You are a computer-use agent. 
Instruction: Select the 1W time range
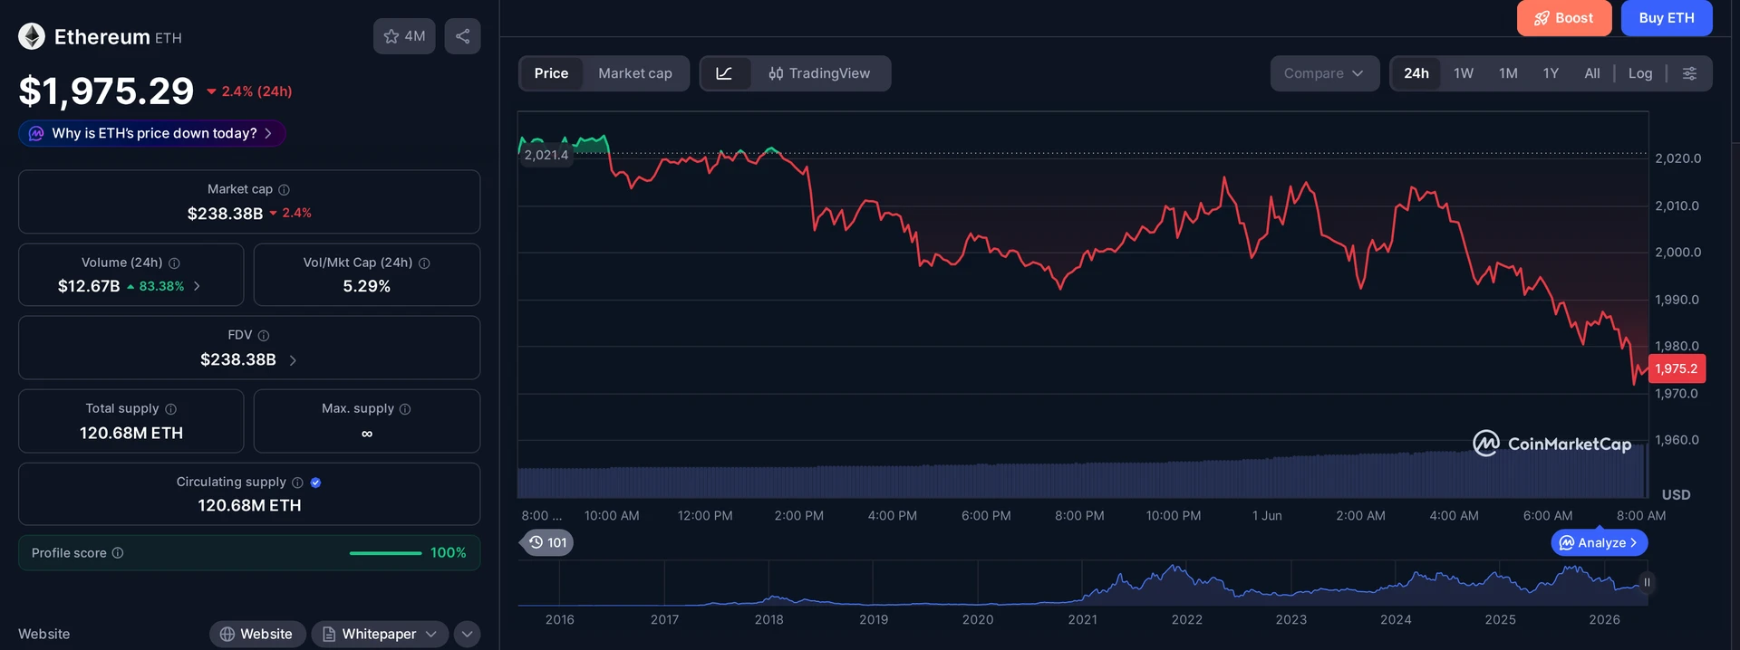(1464, 73)
